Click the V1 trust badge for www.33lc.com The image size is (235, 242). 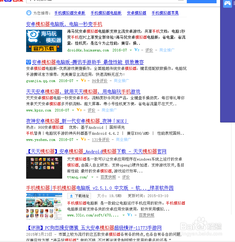click(129, 215)
